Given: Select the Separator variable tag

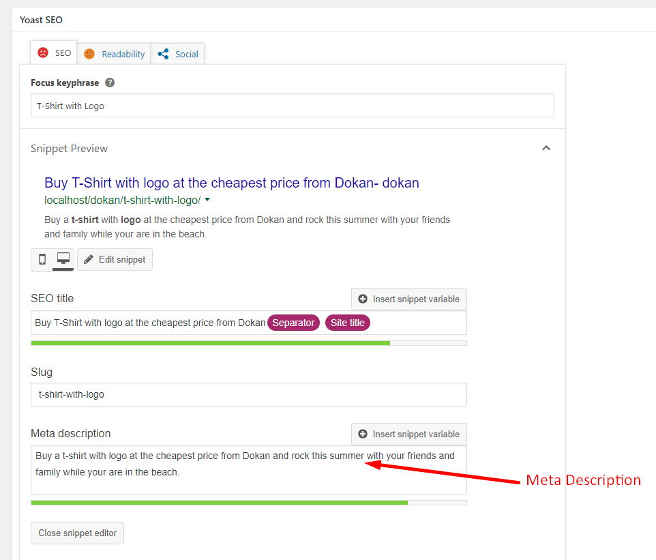Looking at the screenshot, I should pyautogui.click(x=293, y=323).
